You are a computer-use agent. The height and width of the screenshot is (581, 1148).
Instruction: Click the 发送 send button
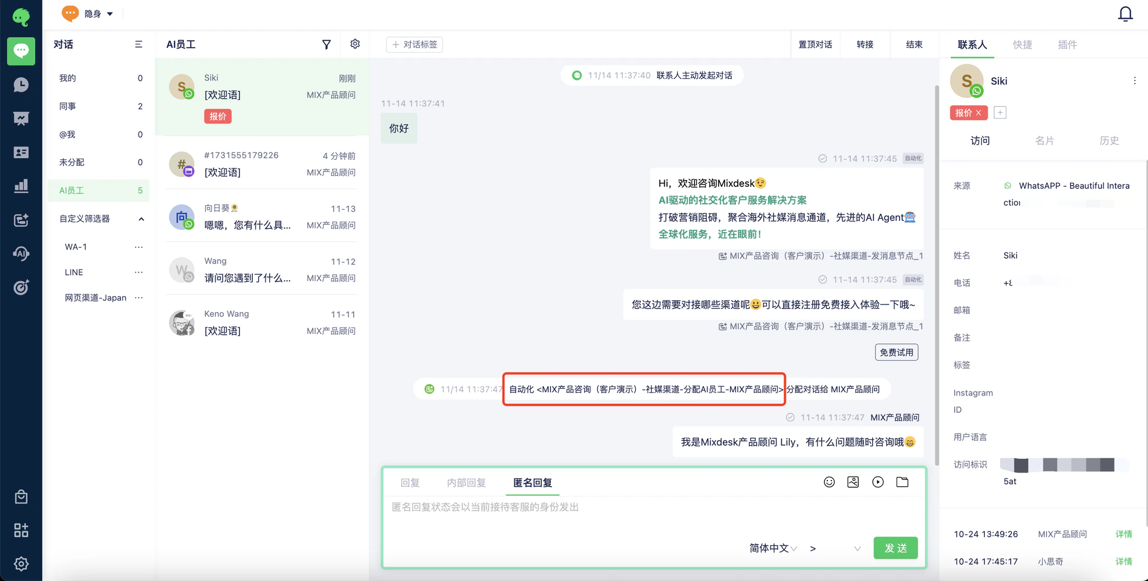[x=895, y=548]
